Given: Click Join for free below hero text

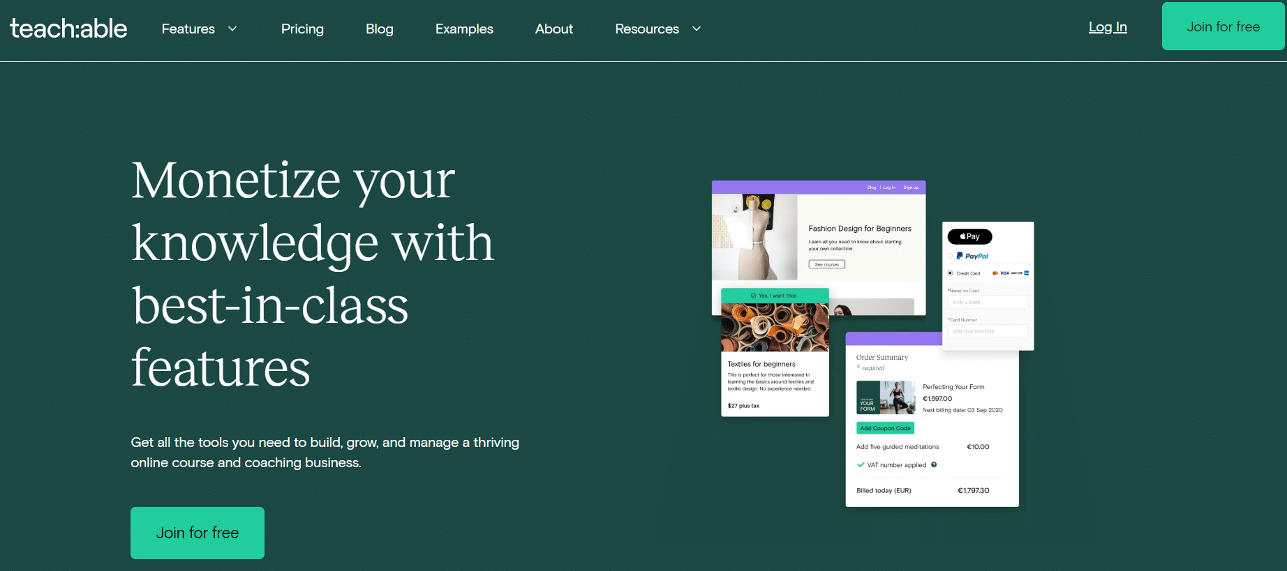Looking at the screenshot, I should (x=198, y=533).
